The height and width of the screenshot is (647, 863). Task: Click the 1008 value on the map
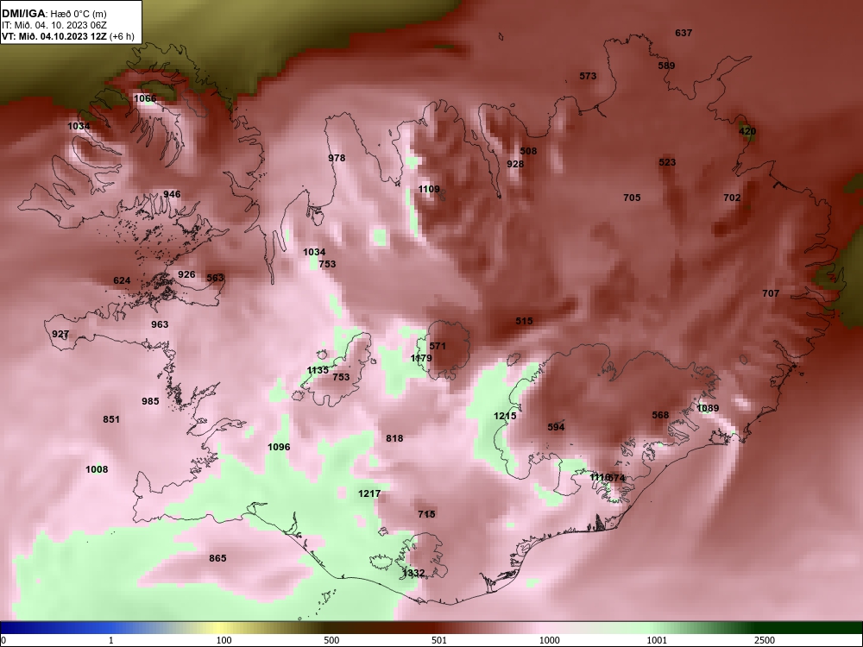point(97,469)
